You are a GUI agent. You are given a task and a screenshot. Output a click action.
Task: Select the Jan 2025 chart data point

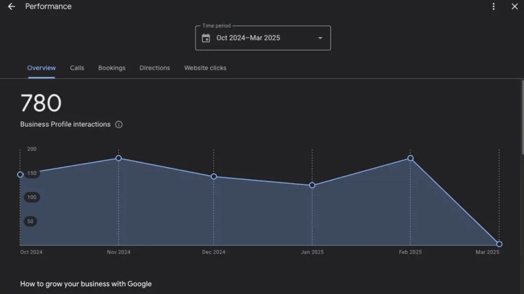(x=312, y=186)
